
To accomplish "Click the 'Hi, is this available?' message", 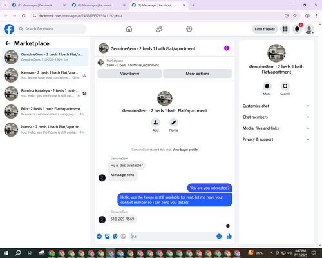I will [x=127, y=166].
